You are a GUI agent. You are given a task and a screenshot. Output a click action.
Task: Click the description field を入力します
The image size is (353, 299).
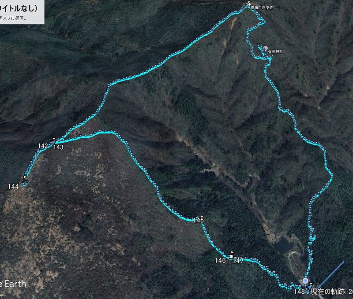[14, 18]
